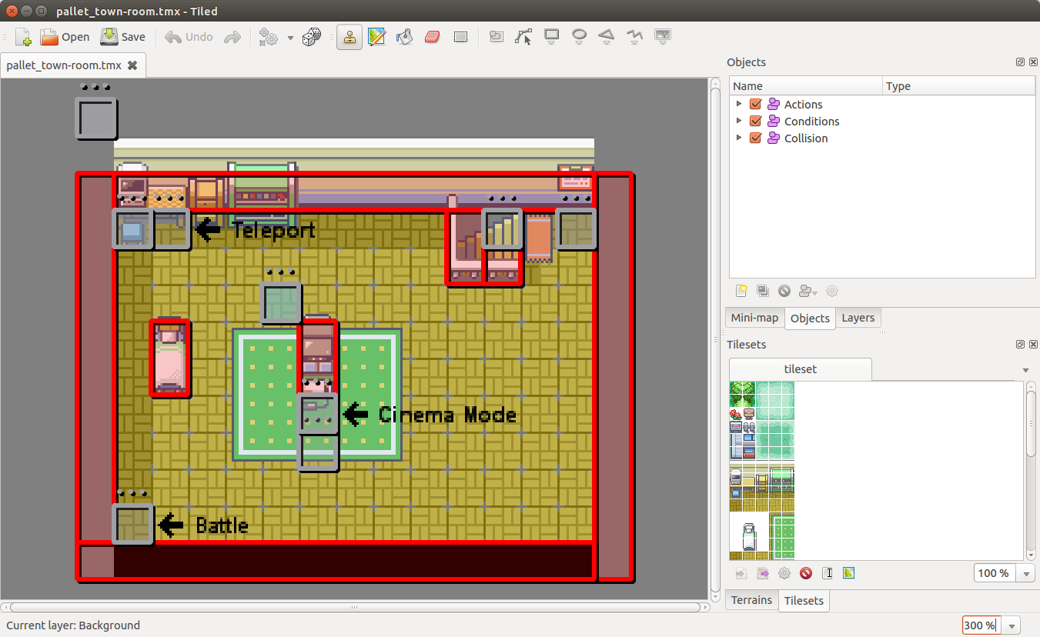The width and height of the screenshot is (1040, 637).
Task: Click remove objects icon in Objects panel
Action: click(x=784, y=291)
